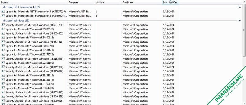The image size is (246, 105).
Task: Select the Microsoft Windows (38) group label
Action: (16, 20)
